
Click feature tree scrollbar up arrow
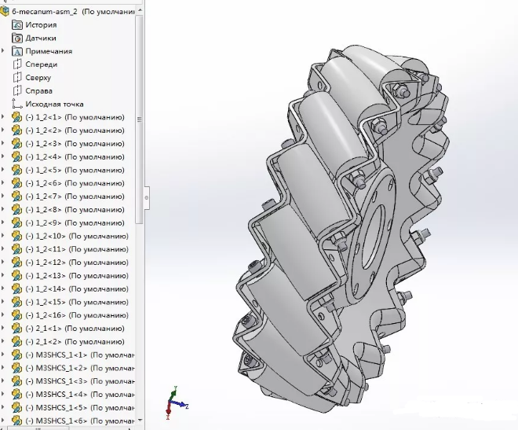[x=140, y=10]
